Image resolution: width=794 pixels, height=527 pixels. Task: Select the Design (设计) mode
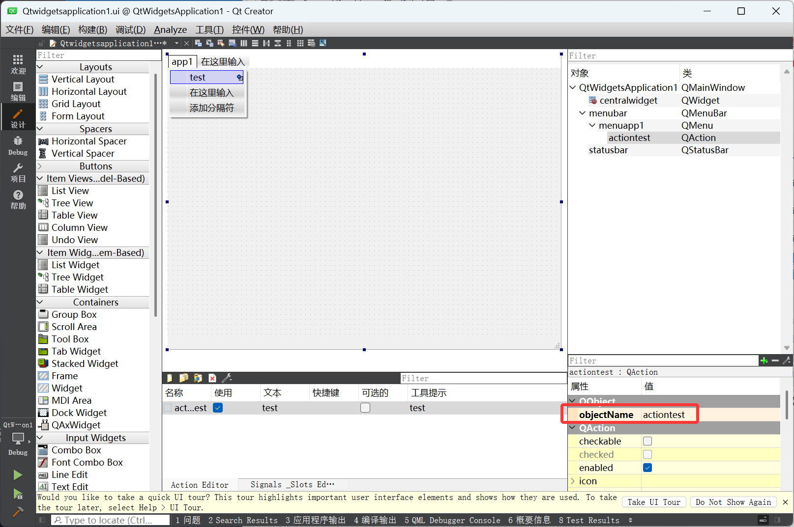coord(18,118)
